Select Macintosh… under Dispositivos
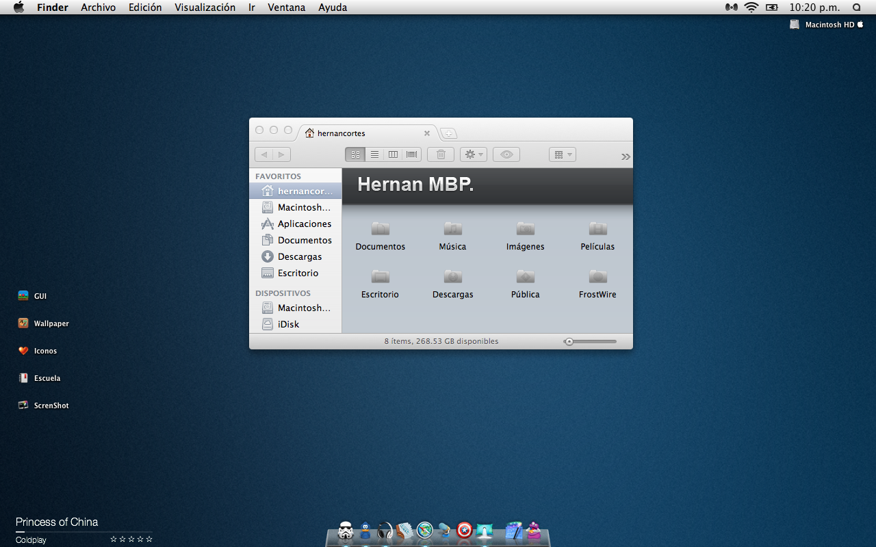Viewport: 876px width, 547px height. (296, 308)
